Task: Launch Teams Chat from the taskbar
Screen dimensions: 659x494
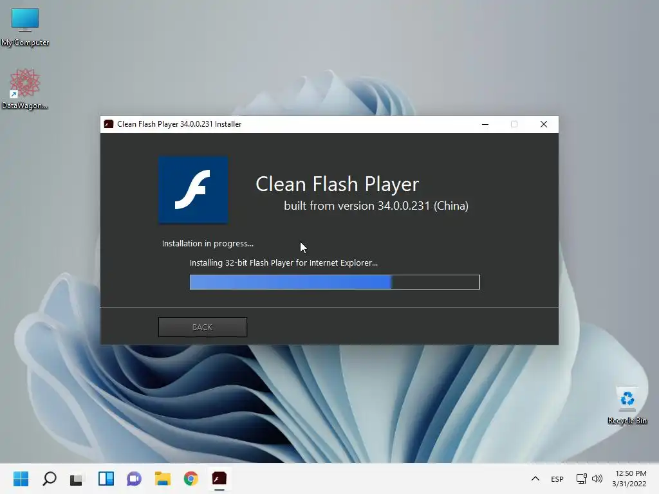Action: point(134,479)
